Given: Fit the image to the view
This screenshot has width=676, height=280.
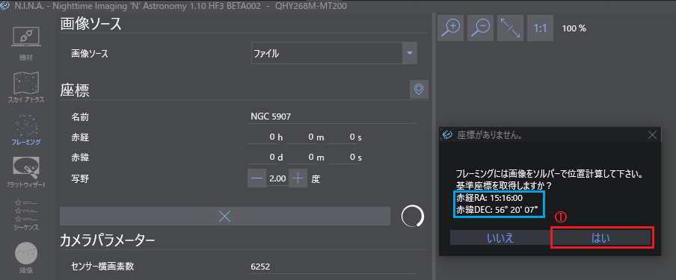Looking at the screenshot, I should point(510,28).
